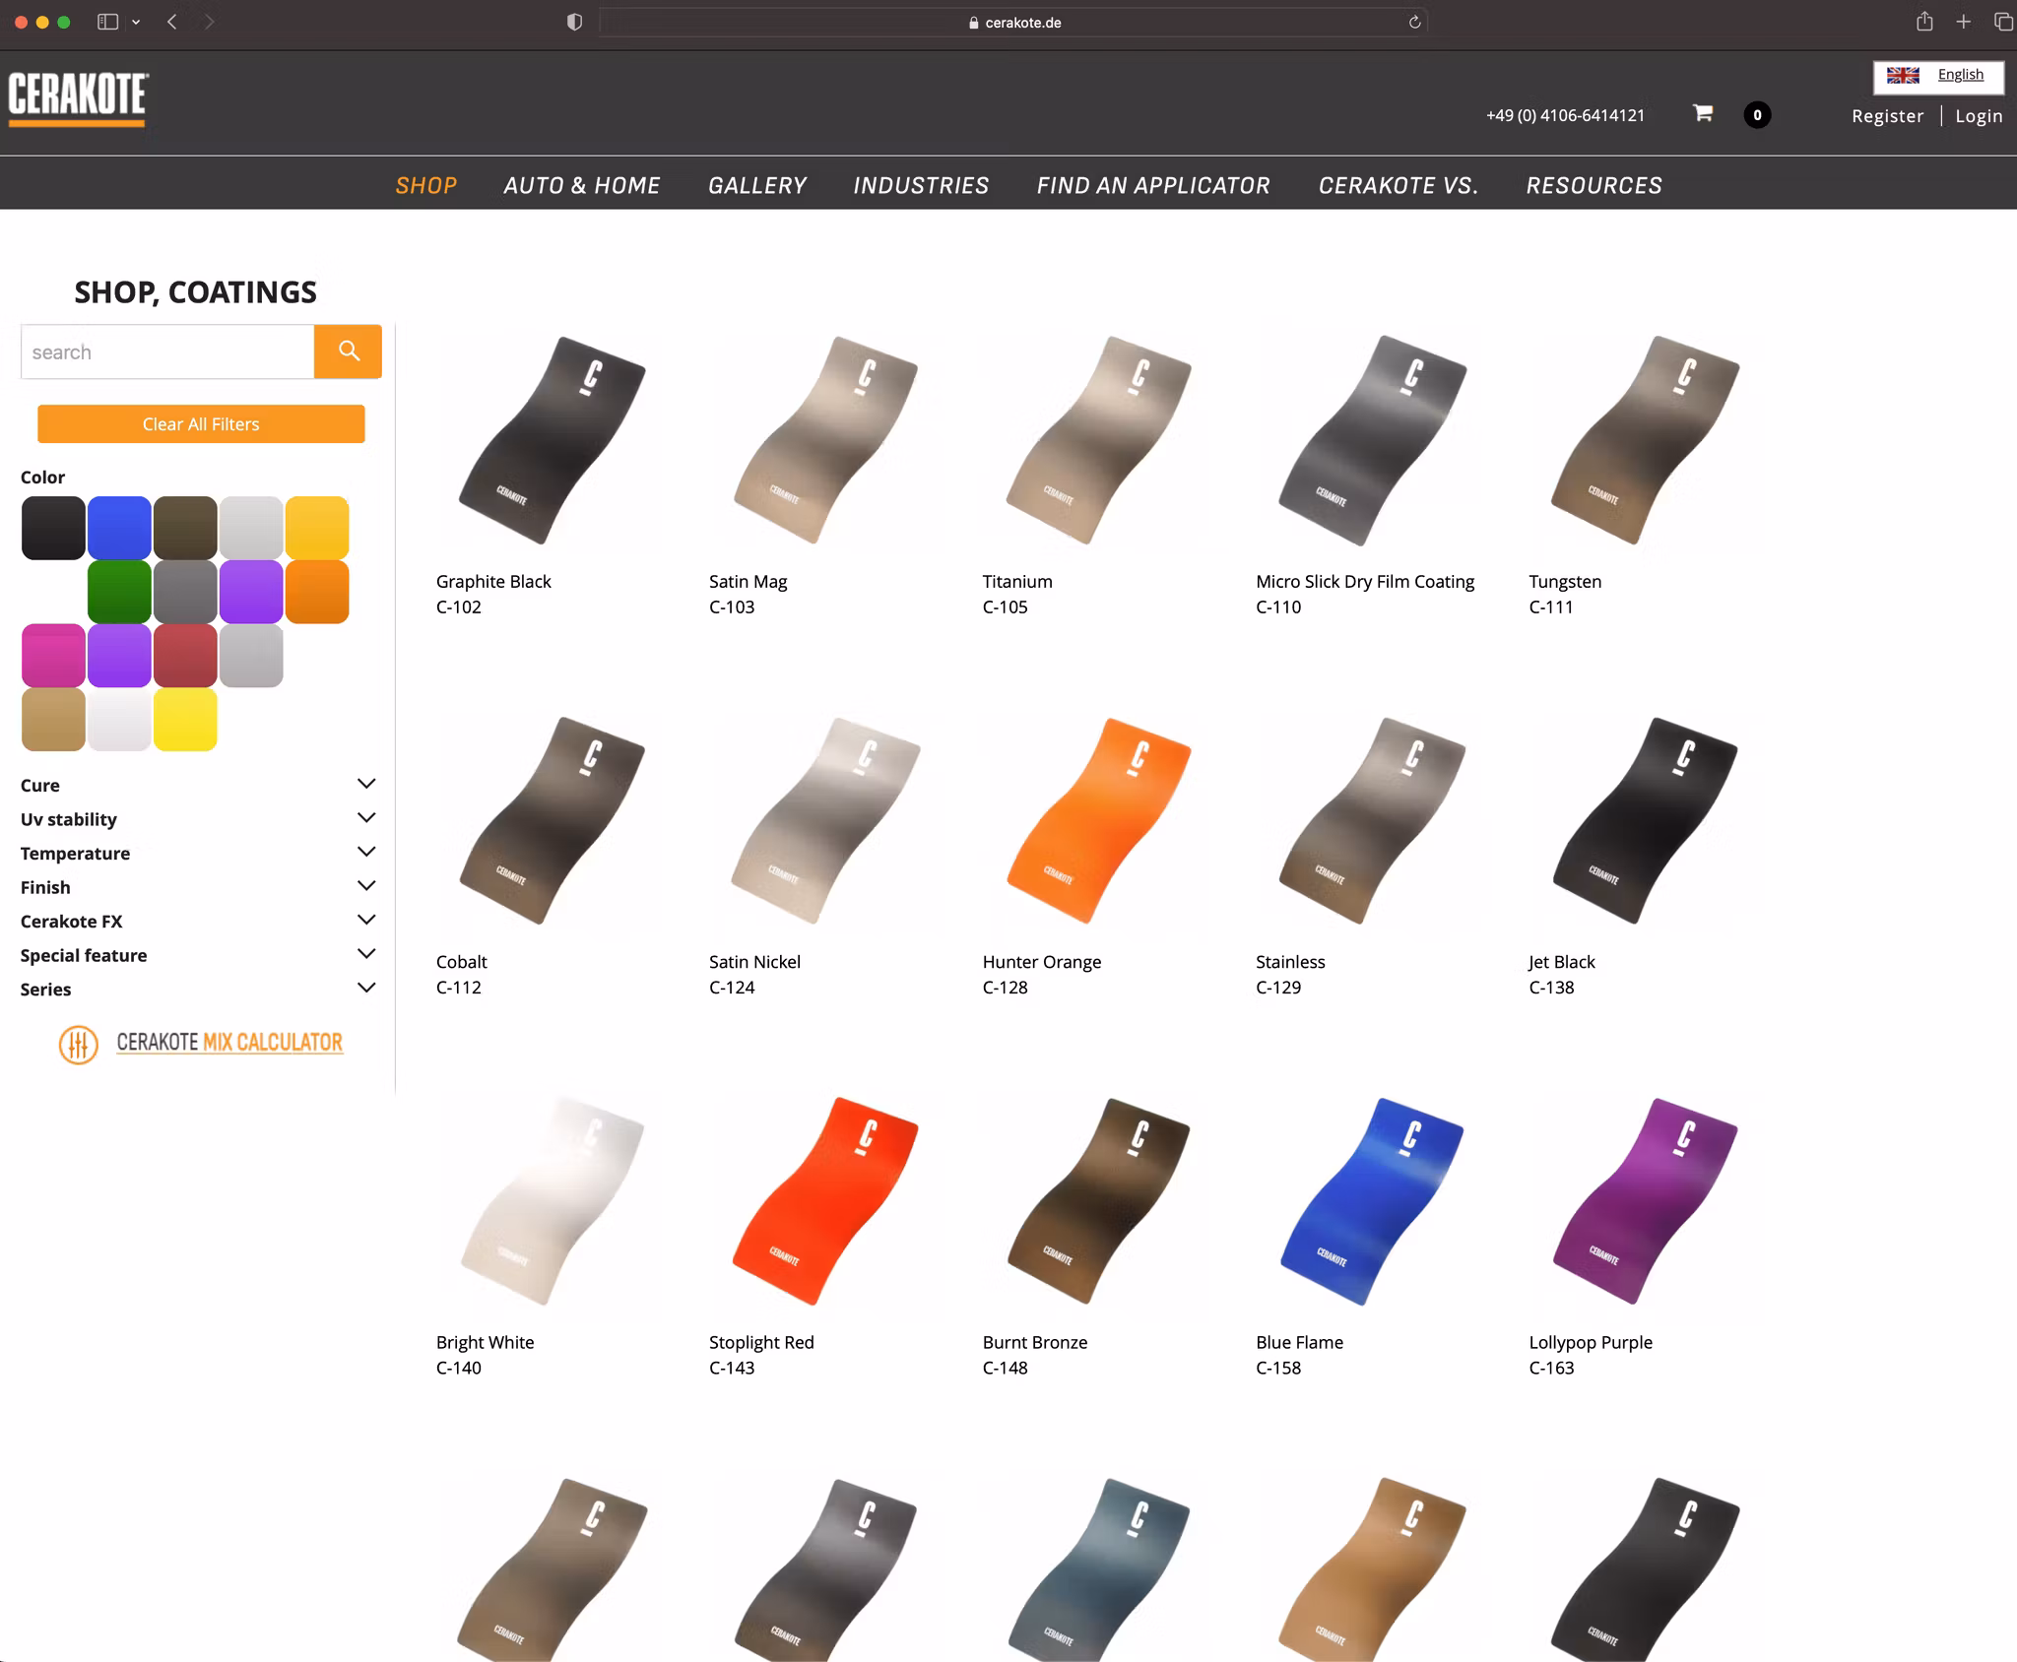This screenshot has width=2017, height=1662.
Task: Expand the Finish filter chevron
Action: click(366, 886)
